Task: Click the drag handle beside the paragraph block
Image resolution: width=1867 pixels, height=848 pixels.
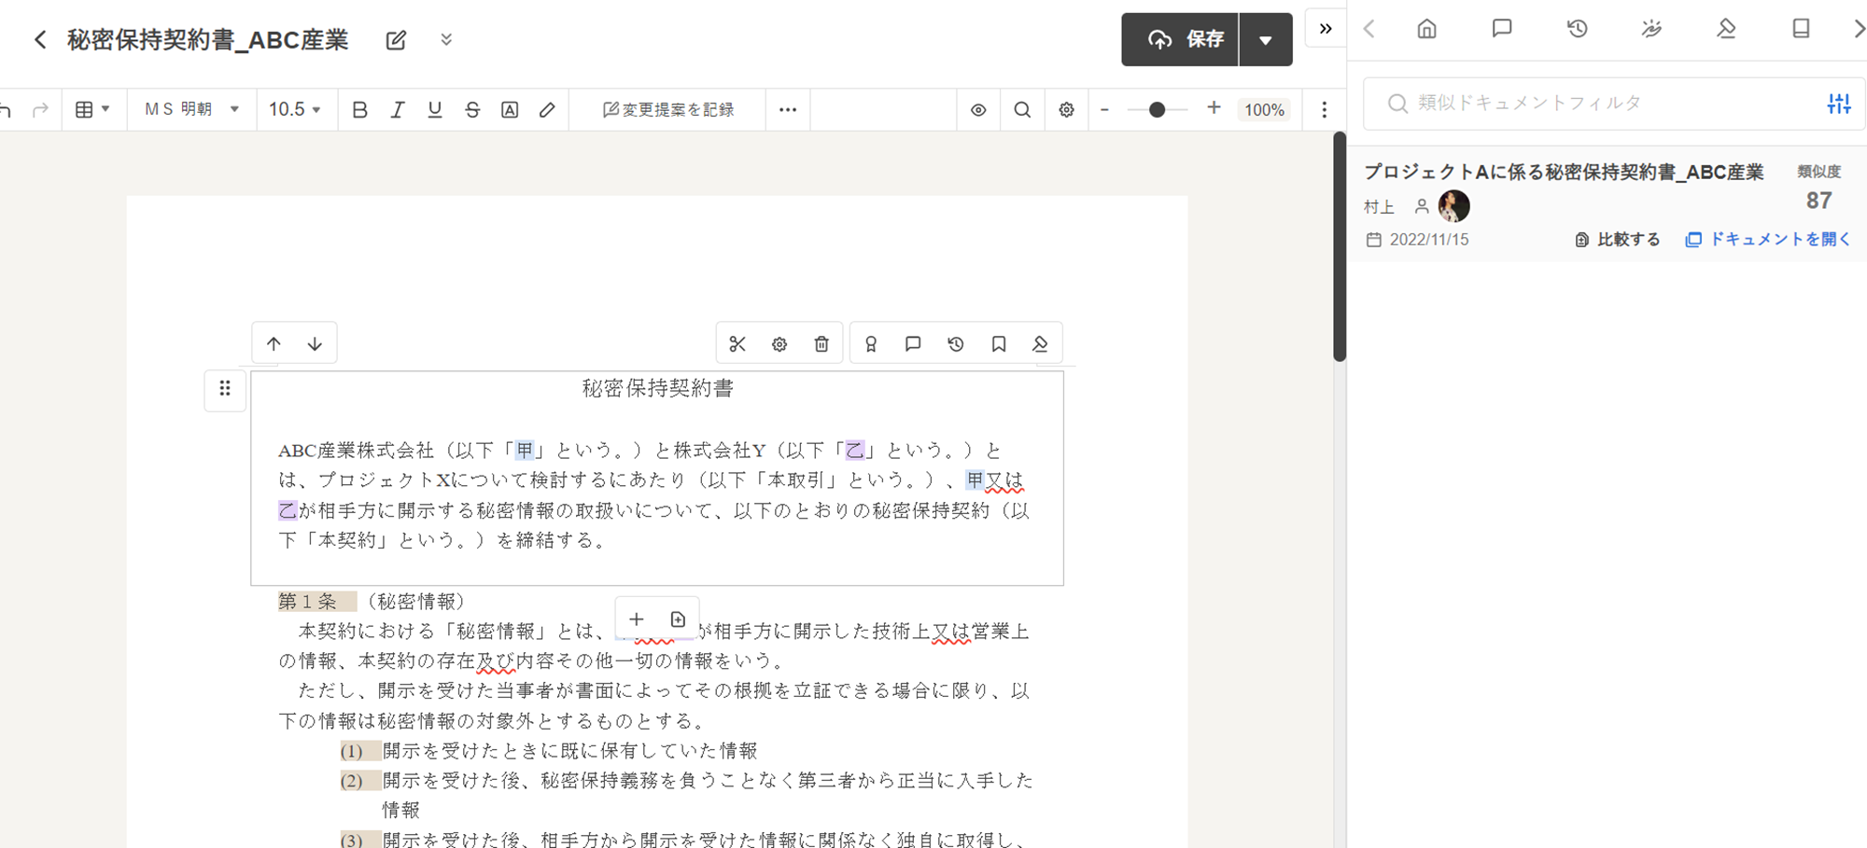Action: [x=225, y=389]
